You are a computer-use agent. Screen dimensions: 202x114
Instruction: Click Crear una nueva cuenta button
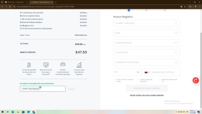(x=147, y=88)
